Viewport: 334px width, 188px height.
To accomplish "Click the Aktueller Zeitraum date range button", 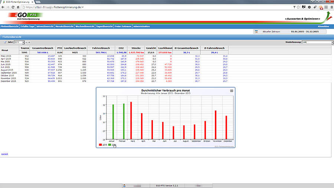I will [290, 32].
